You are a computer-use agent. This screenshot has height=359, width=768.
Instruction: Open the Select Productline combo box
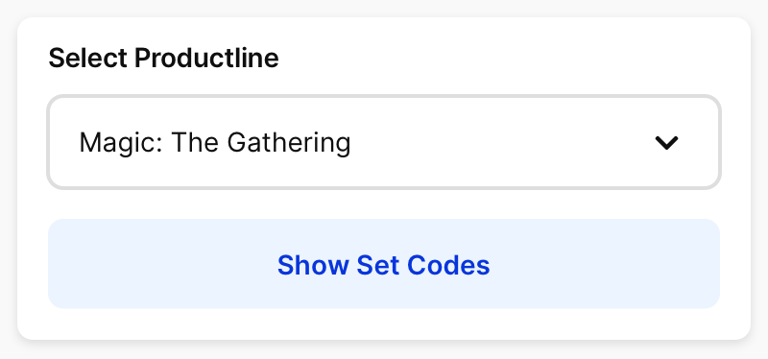tap(384, 142)
